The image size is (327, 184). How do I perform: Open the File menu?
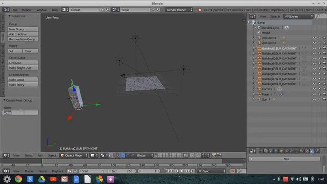pos(15,10)
